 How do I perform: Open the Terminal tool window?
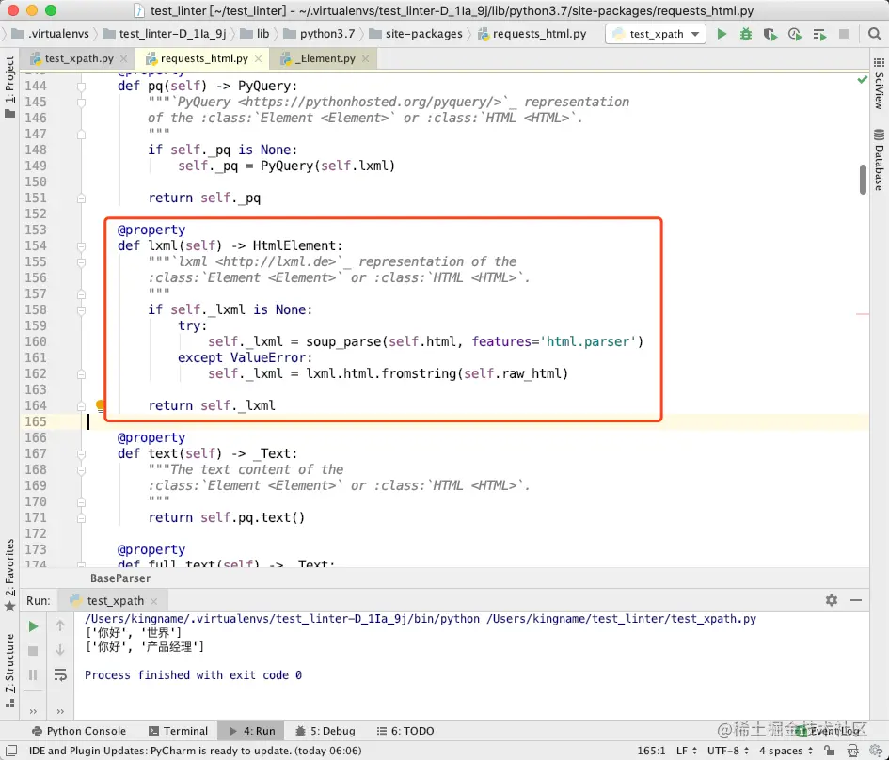pos(178,731)
